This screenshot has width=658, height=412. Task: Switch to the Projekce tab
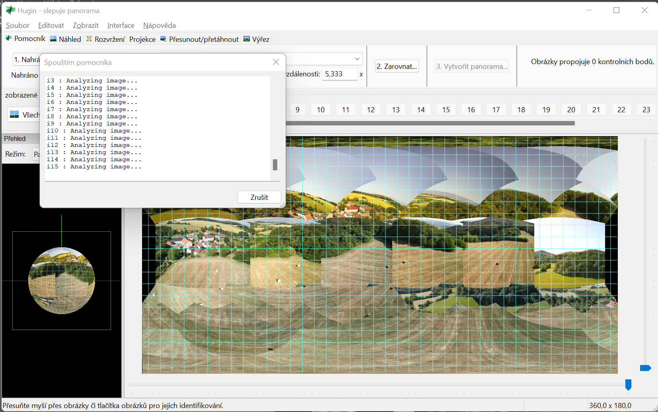pos(142,39)
